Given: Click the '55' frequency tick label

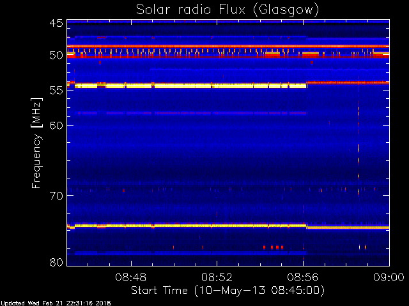Looking at the screenshot, I should (x=56, y=90).
